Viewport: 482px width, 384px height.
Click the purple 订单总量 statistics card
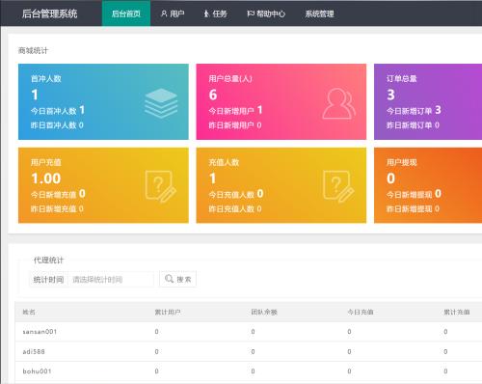[x=428, y=101]
